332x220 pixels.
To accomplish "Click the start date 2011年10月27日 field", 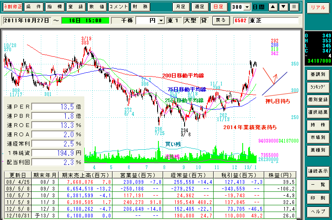I will tap(27, 21).
